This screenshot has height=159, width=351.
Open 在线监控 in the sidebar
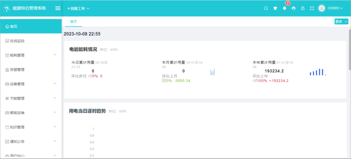click(x=31, y=41)
